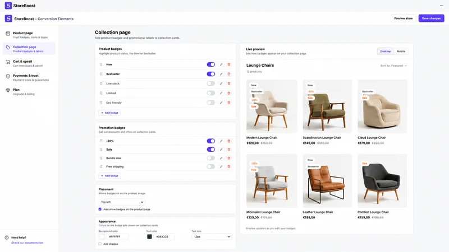Enable the Eco friendly badge toggle
The image size is (449, 252).
(x=211, y=102)
